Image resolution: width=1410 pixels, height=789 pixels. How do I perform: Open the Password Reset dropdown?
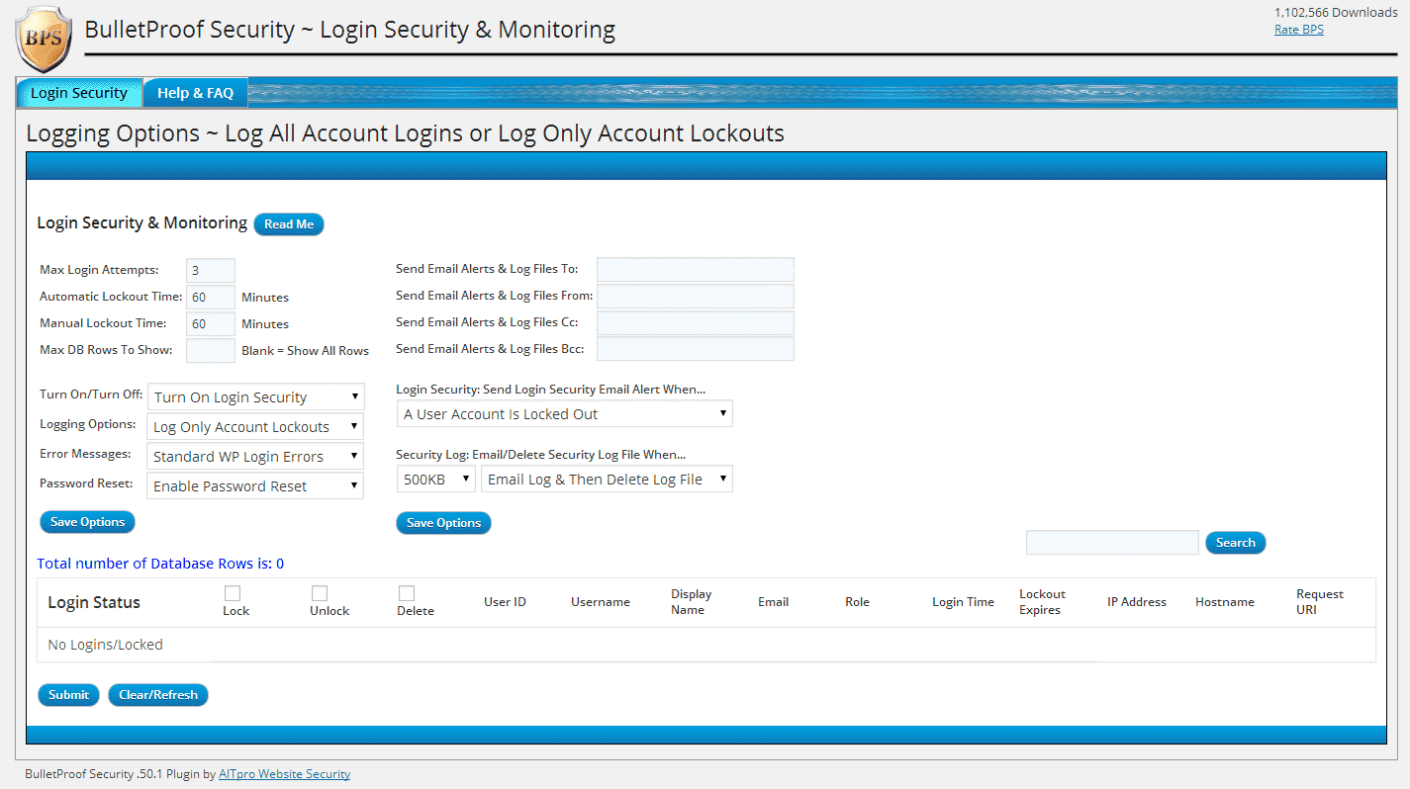(x=255, y=485)
